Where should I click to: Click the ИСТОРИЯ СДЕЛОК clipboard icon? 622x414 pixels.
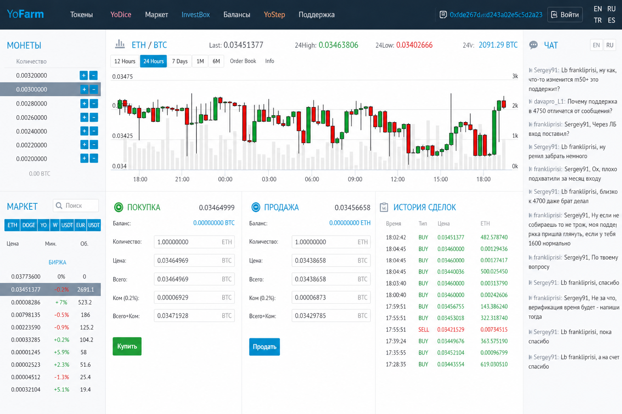384,207
